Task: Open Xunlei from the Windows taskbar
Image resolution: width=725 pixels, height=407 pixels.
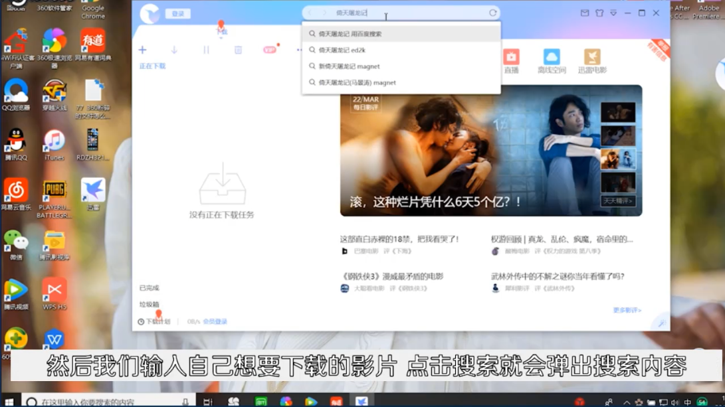Action: point(362,402)
